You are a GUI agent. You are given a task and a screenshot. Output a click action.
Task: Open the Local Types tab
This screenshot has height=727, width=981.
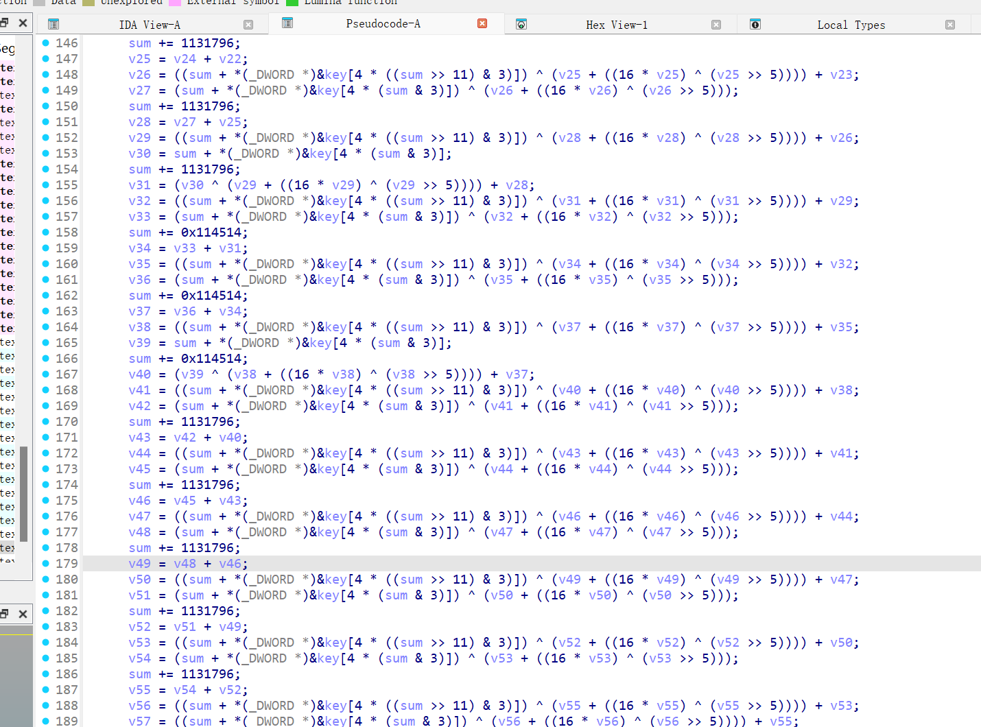coord(851,25)
